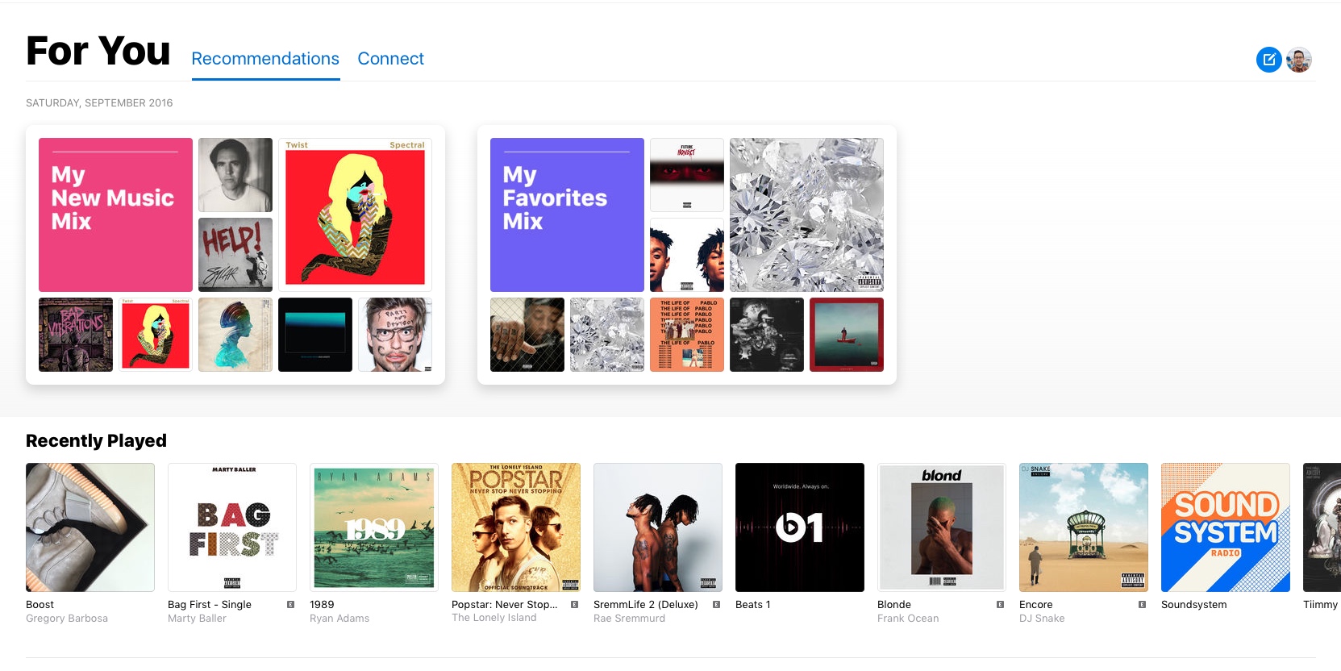Play the Beats 1 radio station
Viewport: 1341px width, 671px height.
click(x=800, y=527)
